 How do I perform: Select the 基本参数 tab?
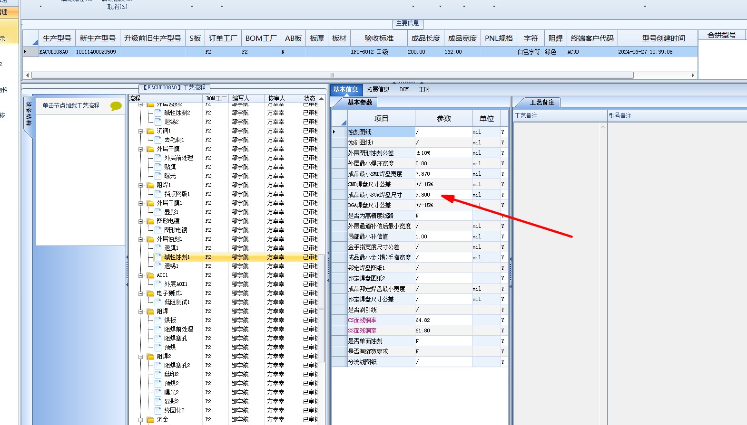(360, 102)
